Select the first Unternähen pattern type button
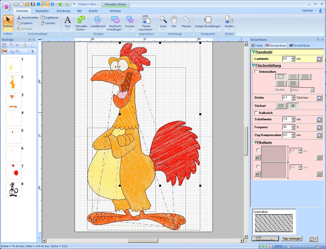 [x=281, y=77]
